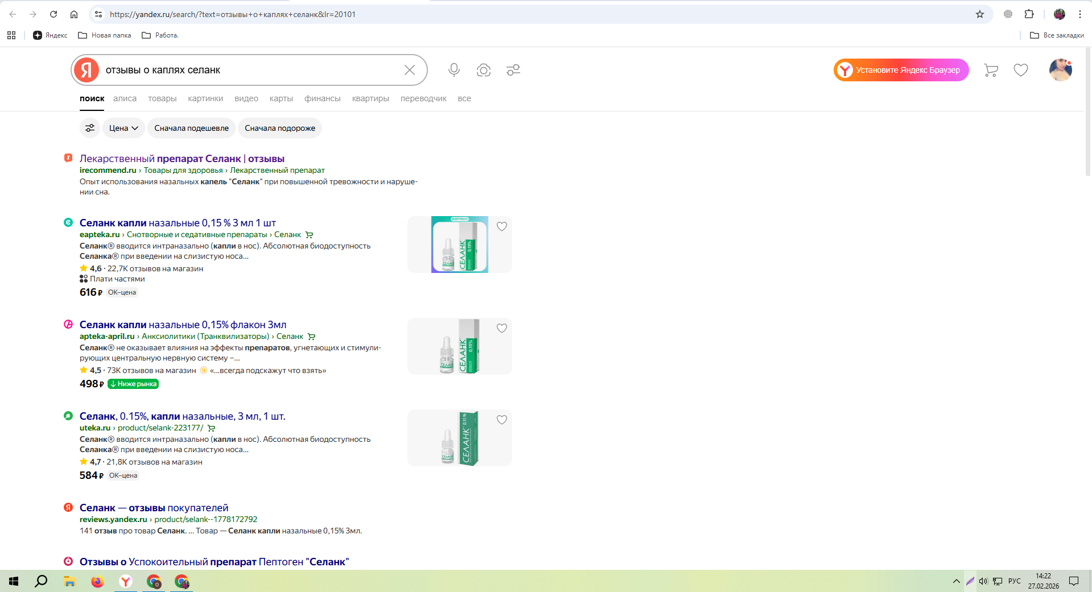The height and width of the screenshot is (592, 1092).
Task: Click the Селанк eapteka product thumbnail
Action: point(459,245)
